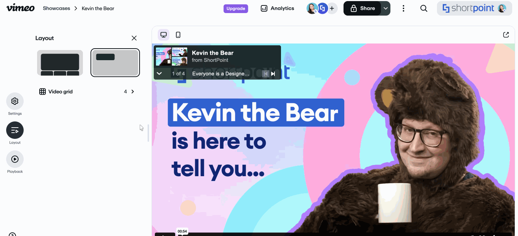Open the Showcases breadcrumb link
The width and height of the screenshot is (518, 236).
coord(56,8)
